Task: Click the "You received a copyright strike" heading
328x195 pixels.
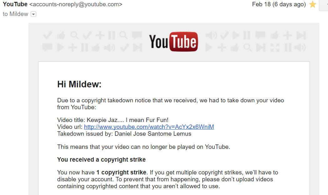Action: [101, 159]
